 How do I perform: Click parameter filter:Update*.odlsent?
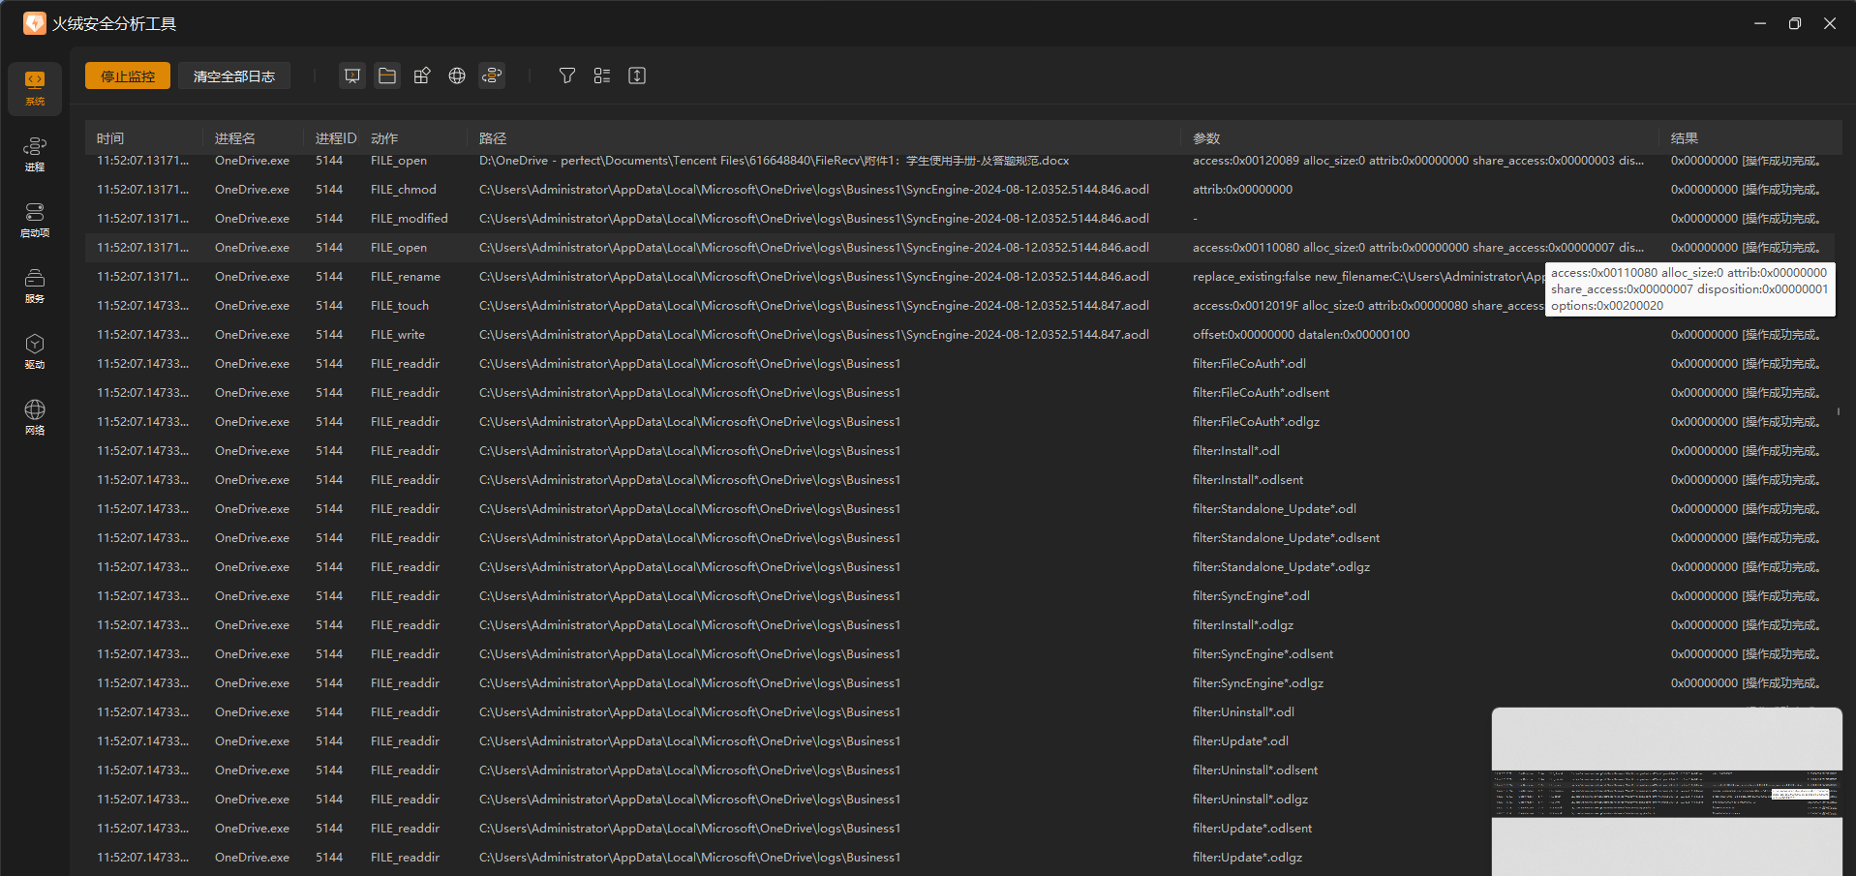click(x=1252, y=829)
